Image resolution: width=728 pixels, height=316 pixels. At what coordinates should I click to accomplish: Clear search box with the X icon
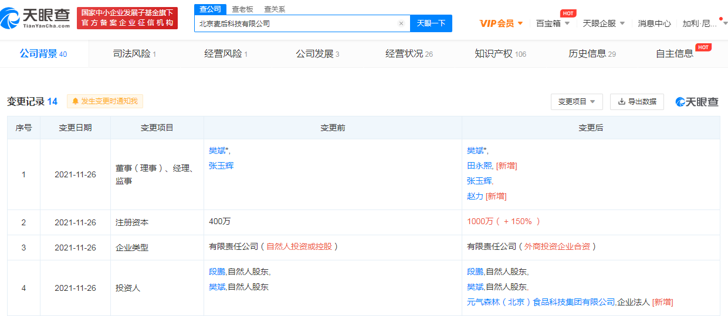(401, 24)
